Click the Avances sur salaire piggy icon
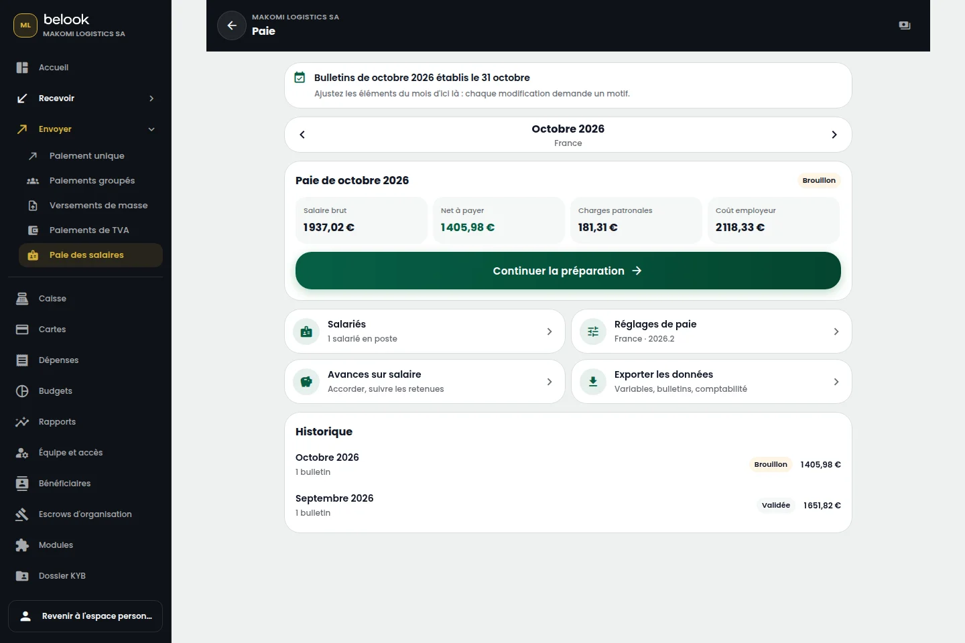This screenshot has height=643, width=965. pyautogui.click(x=306, y=382)
